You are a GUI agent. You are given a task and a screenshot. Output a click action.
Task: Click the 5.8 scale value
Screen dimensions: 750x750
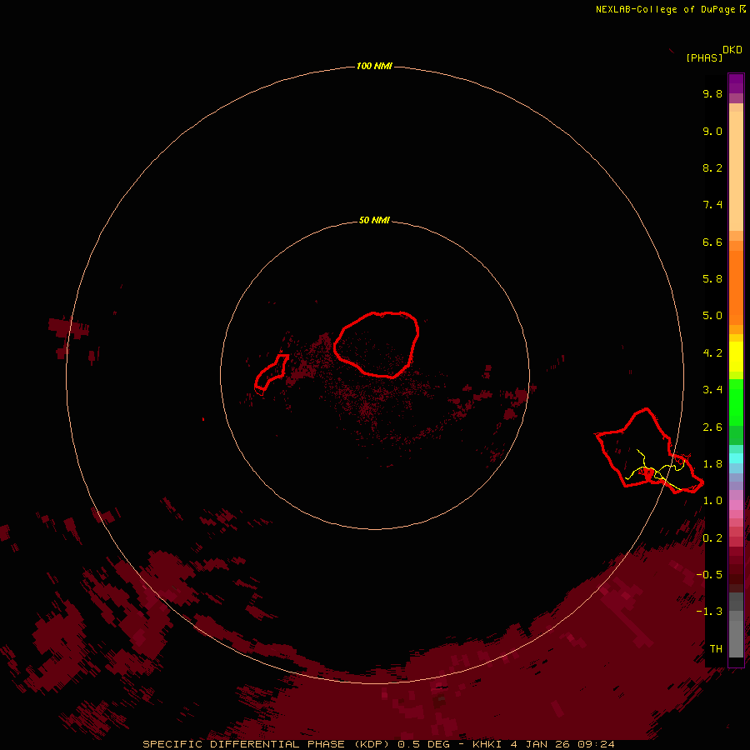[x=712, y=279]
